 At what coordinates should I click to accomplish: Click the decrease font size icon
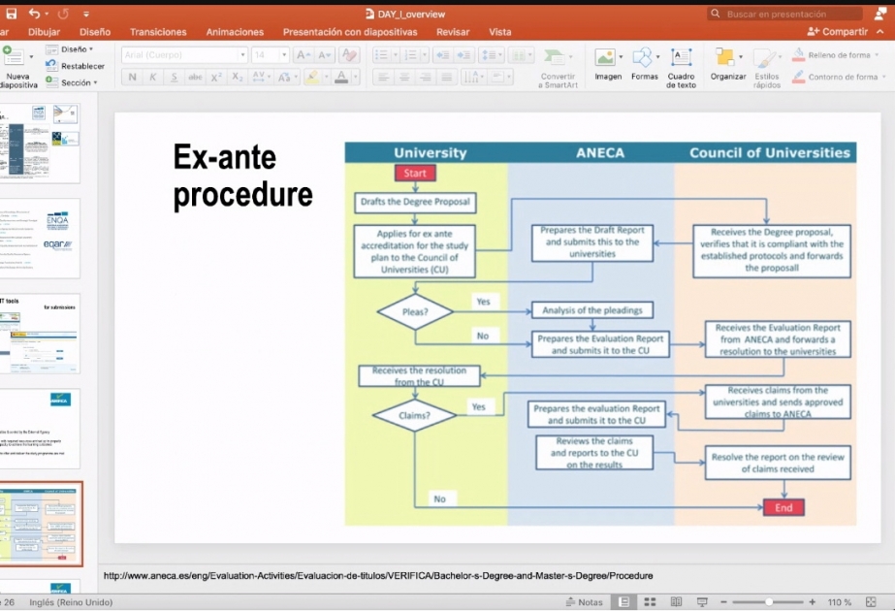(324, 55)
